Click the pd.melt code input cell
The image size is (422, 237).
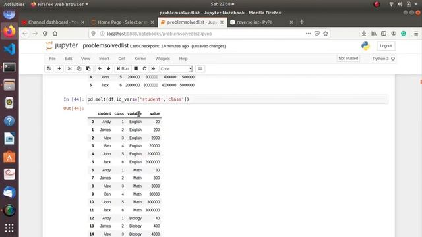tap(237, 99)
